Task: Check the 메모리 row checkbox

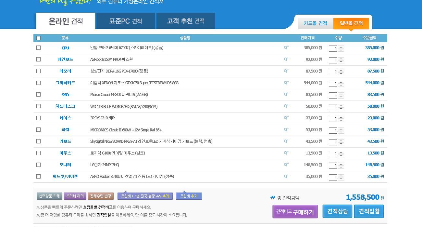Action: point(38,71)
